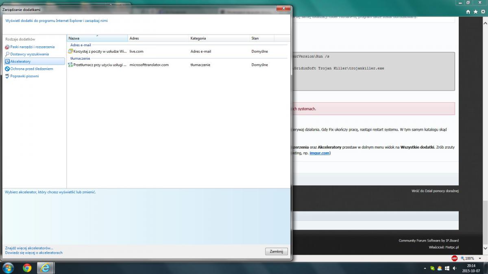
Task: Sort list by Adres column header
Action: coord(158,38)
